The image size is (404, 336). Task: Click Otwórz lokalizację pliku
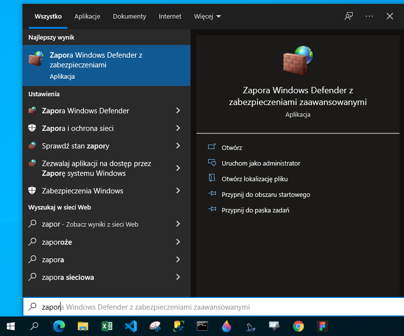[255, 179]
